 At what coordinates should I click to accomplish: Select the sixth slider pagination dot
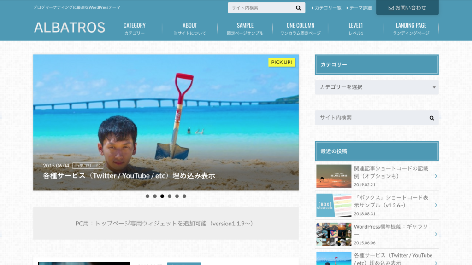coord(184,196)
